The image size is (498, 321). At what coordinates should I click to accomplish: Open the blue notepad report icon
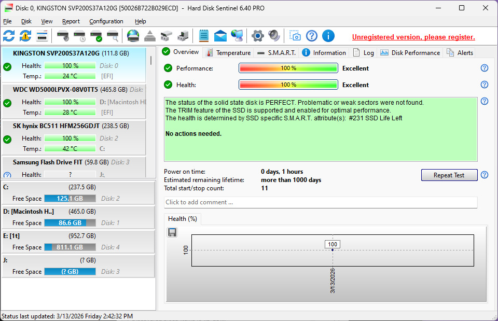point(203,36)
